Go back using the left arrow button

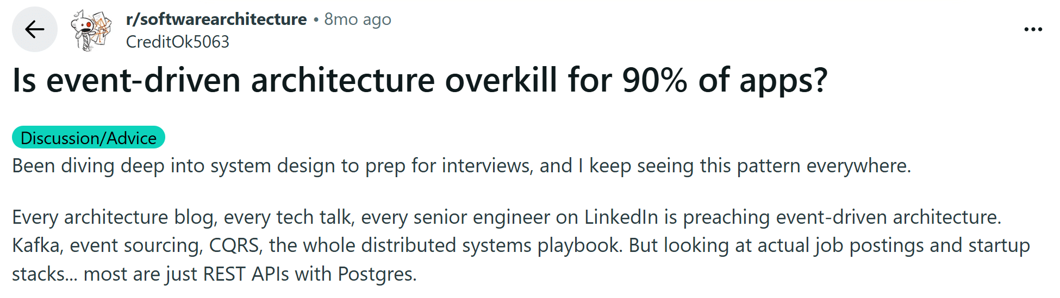point(35,29)
